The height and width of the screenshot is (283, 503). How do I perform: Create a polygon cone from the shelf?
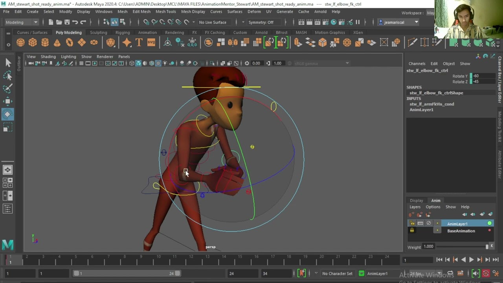click(x=57, y=42)
